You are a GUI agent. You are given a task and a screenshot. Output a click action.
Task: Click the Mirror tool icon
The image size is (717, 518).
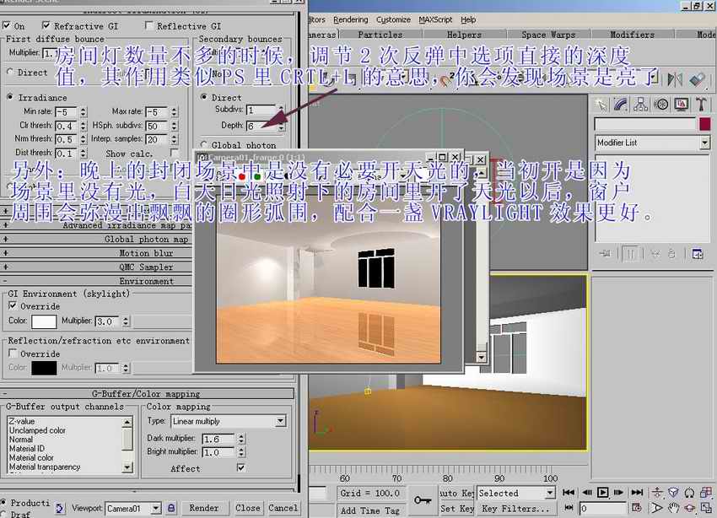(675, 79)
